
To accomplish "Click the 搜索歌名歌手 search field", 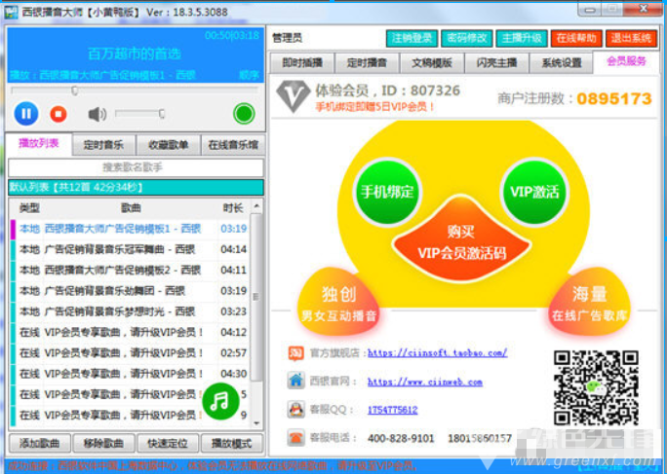I will tap(136, 167).
